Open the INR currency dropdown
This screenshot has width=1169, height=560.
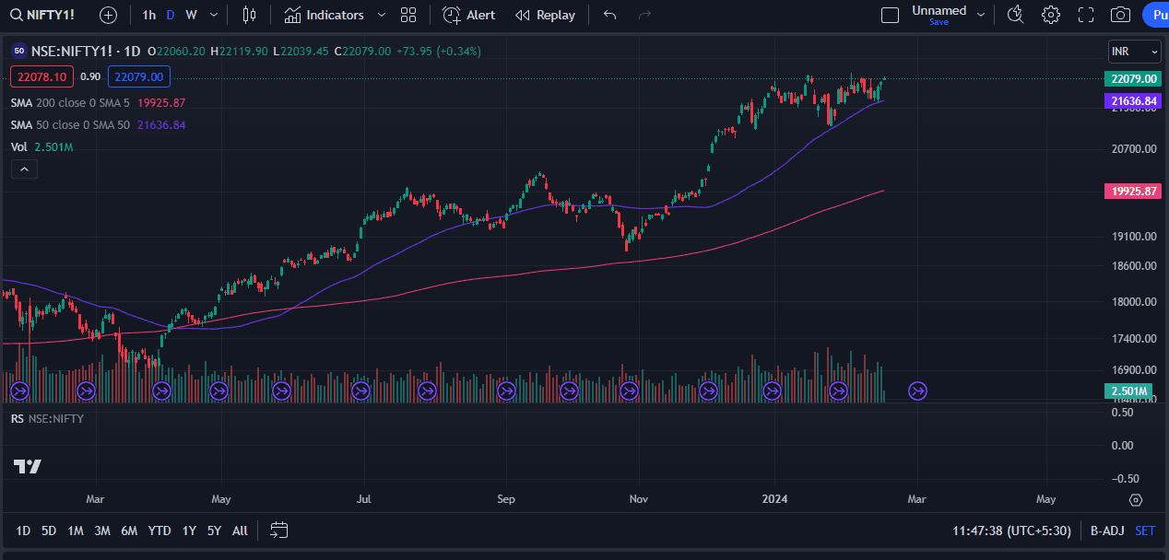coord(1134,52)
